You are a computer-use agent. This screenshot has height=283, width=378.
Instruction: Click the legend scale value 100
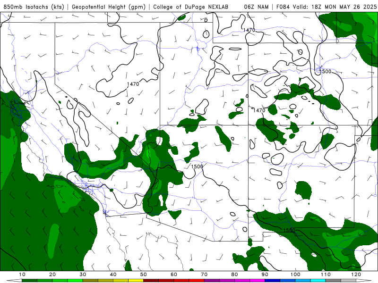[x=295, y=275]
